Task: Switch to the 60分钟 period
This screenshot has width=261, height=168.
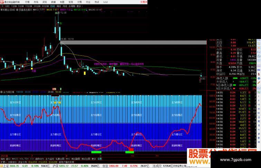Action: [x=45, y=6]
